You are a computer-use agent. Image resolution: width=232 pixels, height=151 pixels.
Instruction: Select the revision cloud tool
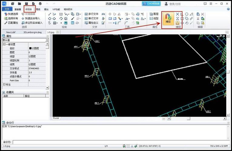[x=77, y=23]
